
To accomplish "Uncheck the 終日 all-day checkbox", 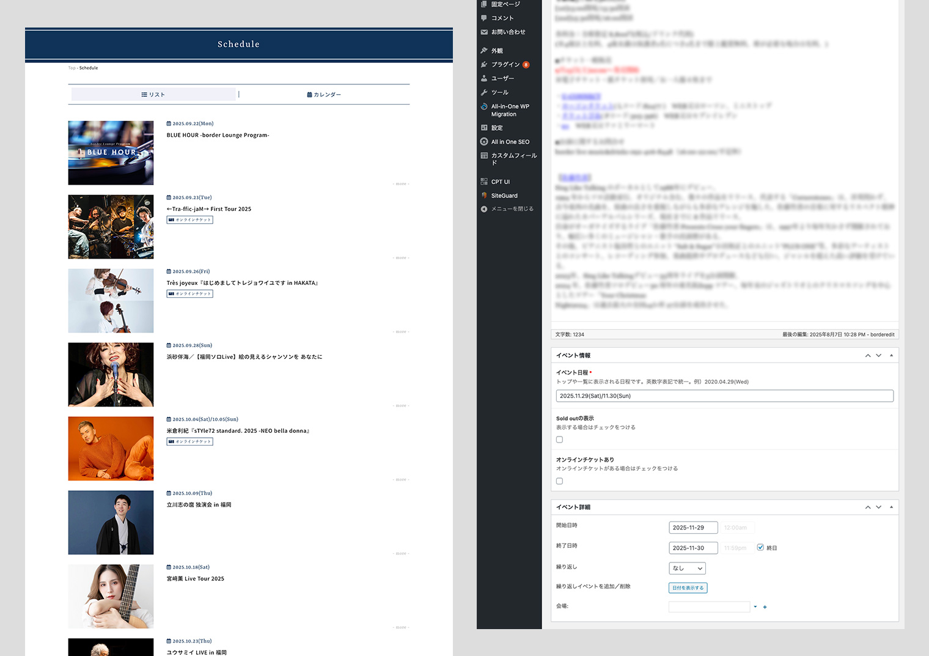I will pyautogui.click(x=760, y=548).
